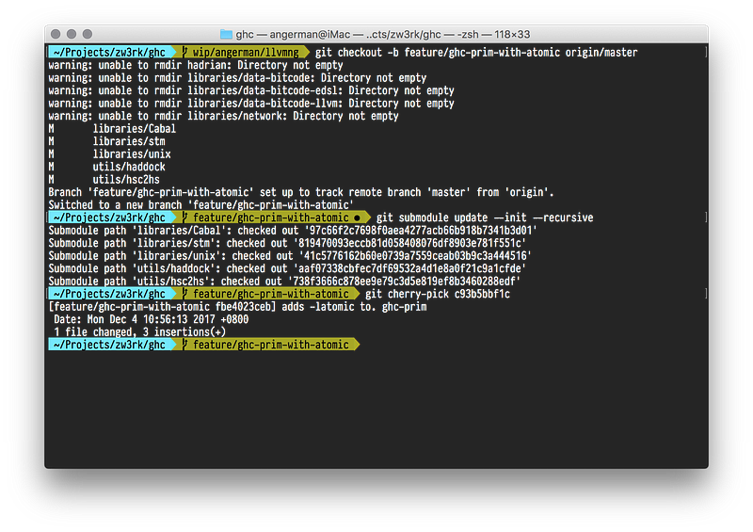Viewport: 753px width, 532px height.
Task: Click the Submodule path 'libraries/stm' line
Action: 287,243
